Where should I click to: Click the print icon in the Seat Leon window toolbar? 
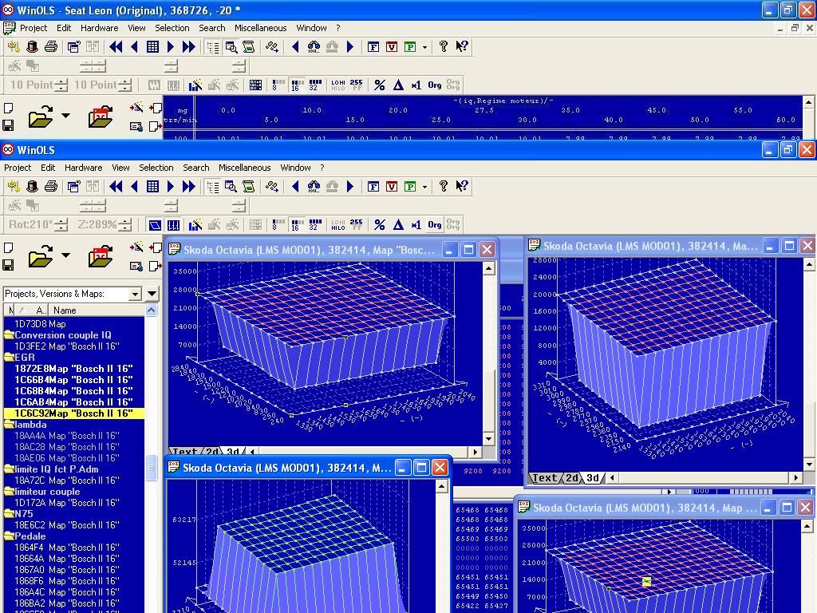[50, 47]
